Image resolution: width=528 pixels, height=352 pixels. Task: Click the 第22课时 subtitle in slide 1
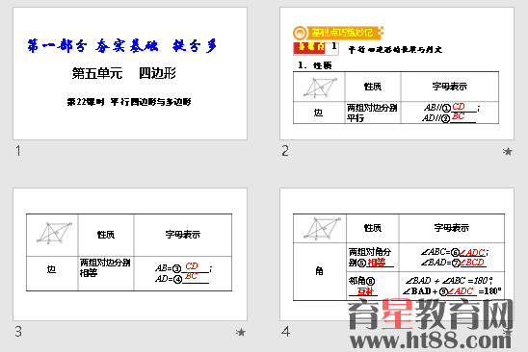click(129, 102)
